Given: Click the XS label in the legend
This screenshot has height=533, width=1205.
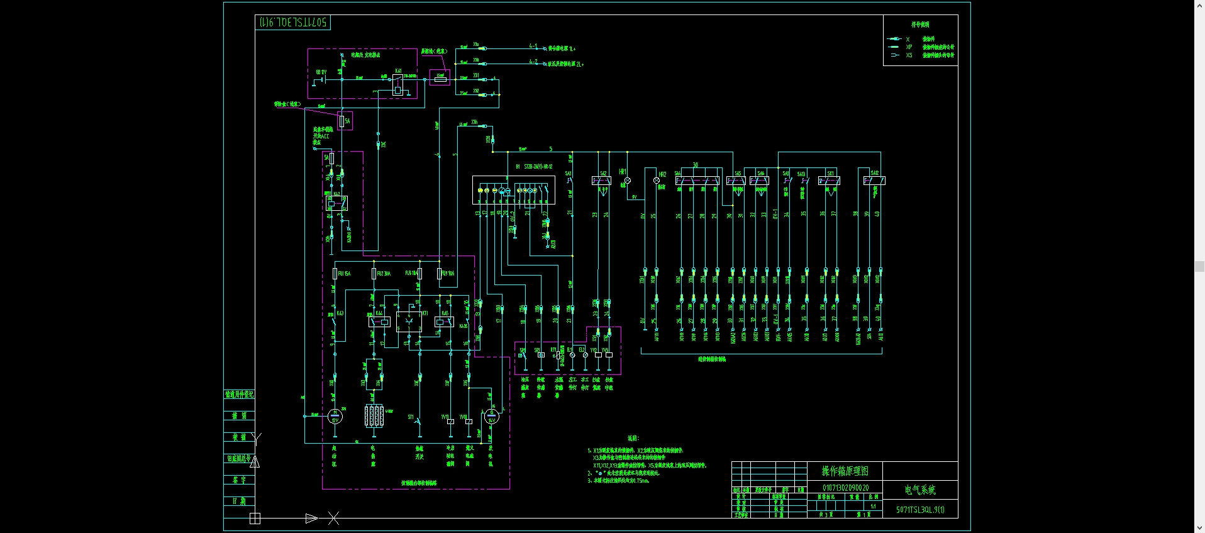Looking at the screenshot, I should tap(909, 55).
